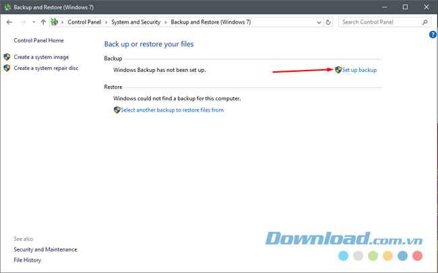
Task: Click shield icon beside Select another backup
Action: coord(117,110)
